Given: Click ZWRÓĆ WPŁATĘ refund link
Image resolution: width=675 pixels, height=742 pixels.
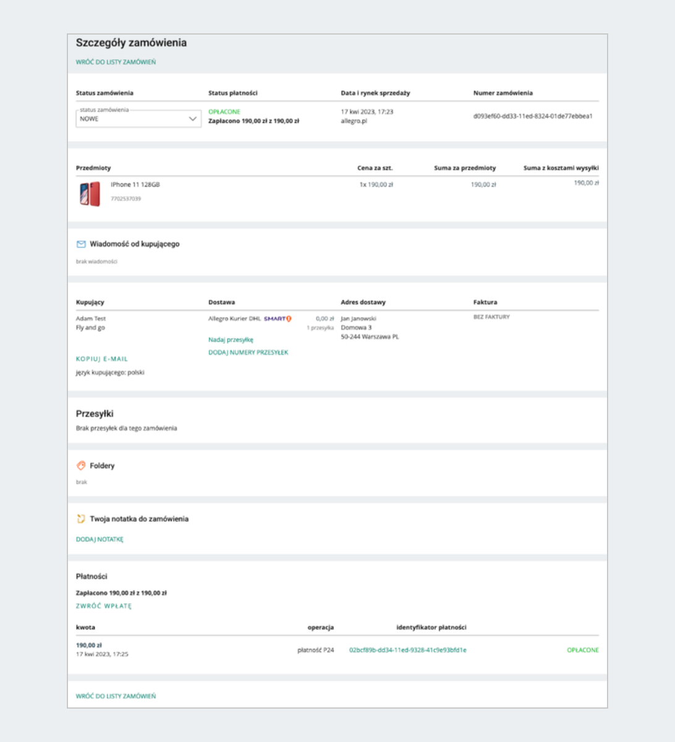Looking at the screenshot, I should tap(104, 606).
